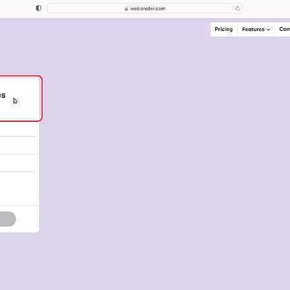
Task: Open the Pricing menu item
Action: (x=224, y=29)
